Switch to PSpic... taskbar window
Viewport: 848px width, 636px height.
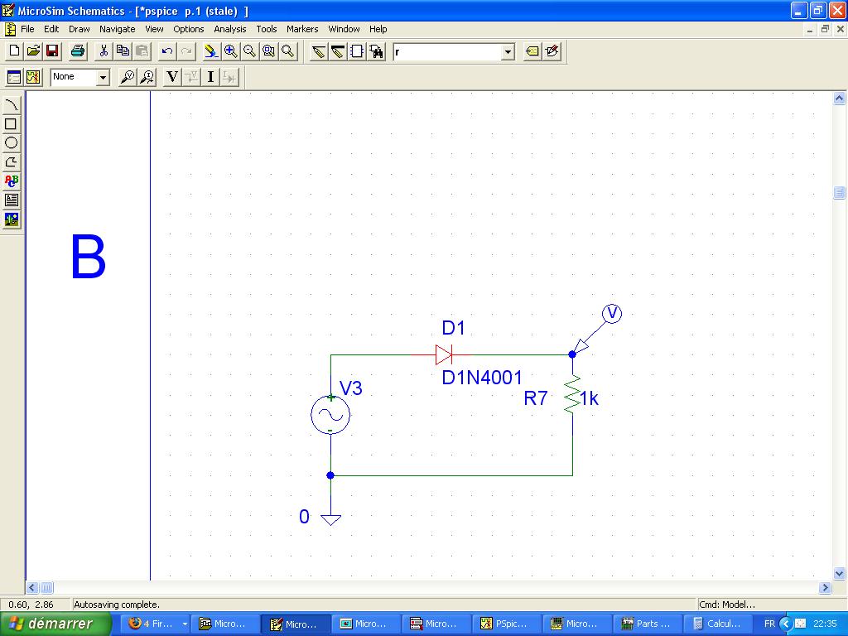click(507, 624)
